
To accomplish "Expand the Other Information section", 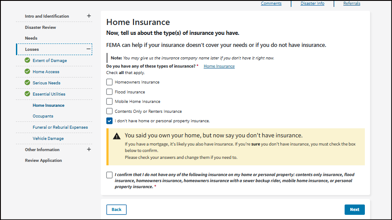I will [89, 149].
